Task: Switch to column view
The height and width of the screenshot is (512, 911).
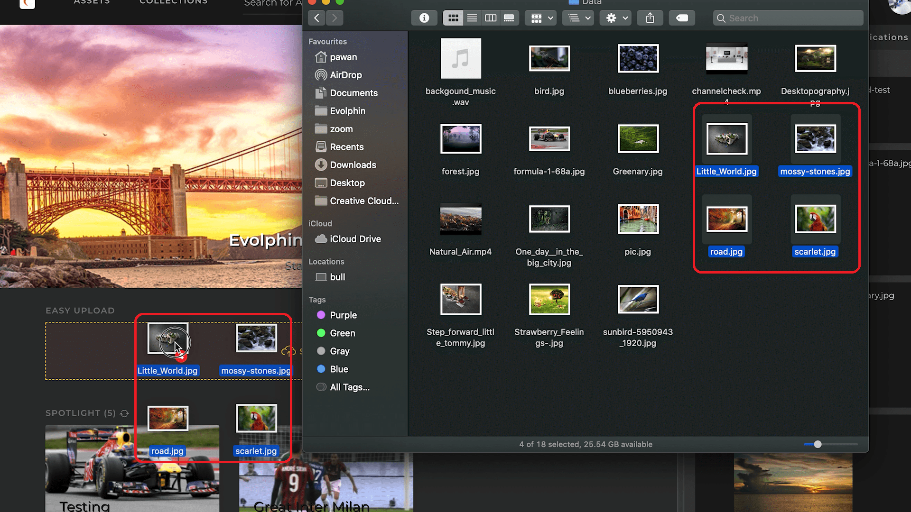Action: 491,18
